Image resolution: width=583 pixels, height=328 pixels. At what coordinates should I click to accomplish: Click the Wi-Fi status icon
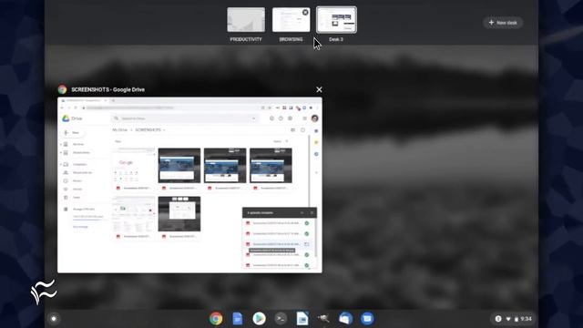[508, 319]
